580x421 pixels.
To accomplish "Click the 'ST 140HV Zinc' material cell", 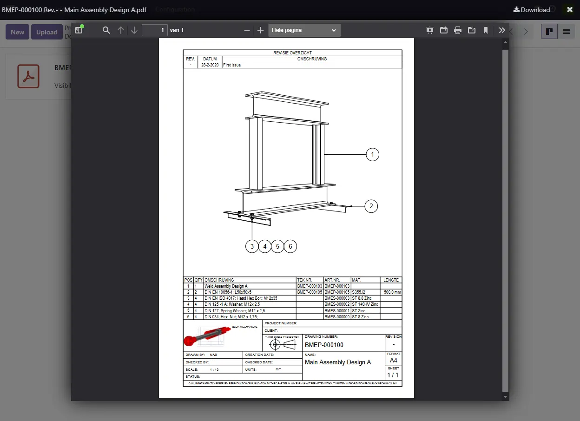I will [x=365, y=304].
